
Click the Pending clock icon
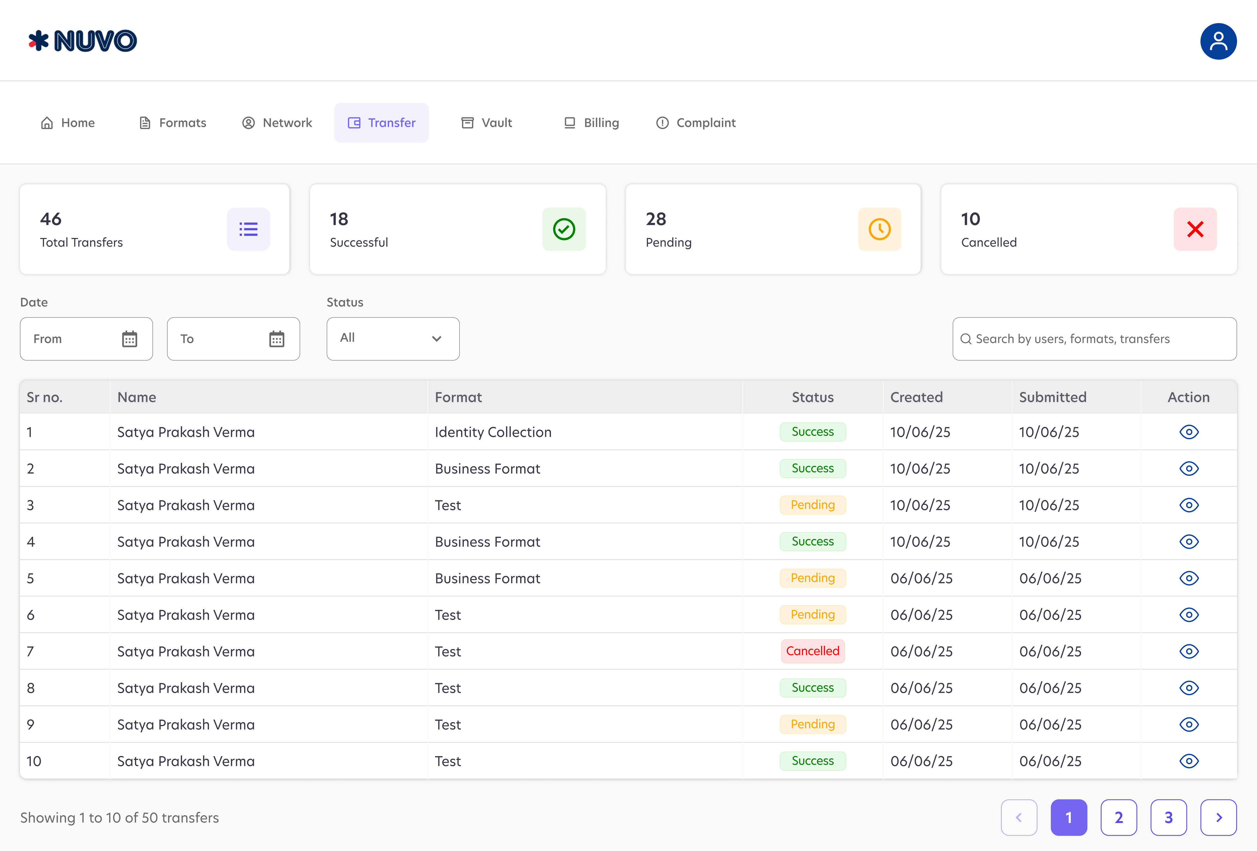tap(880, 229)
